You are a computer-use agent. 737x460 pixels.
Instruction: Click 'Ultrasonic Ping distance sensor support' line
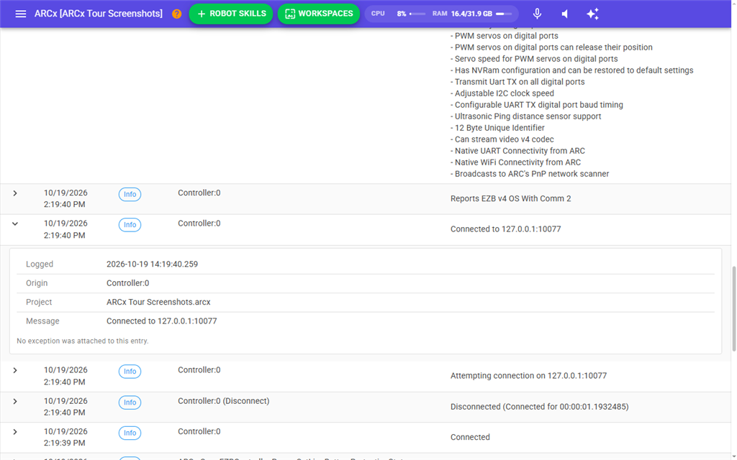pos(525,116)
